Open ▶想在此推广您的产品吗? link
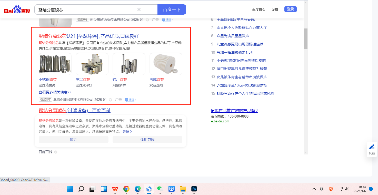 coord(234,111)
